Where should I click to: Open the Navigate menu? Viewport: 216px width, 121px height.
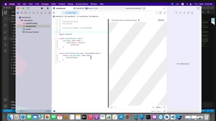45,4
